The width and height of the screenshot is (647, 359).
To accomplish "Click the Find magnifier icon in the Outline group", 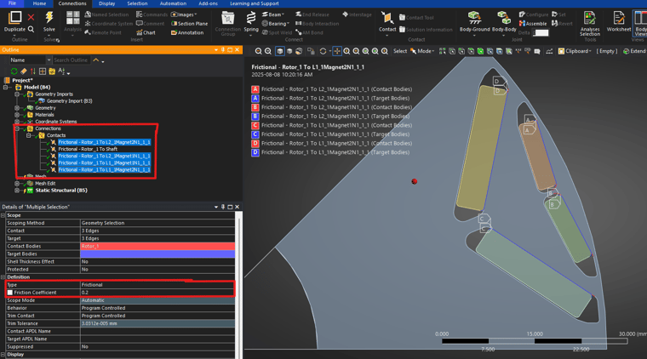I will pyautogui.click(x=31, y=29).
